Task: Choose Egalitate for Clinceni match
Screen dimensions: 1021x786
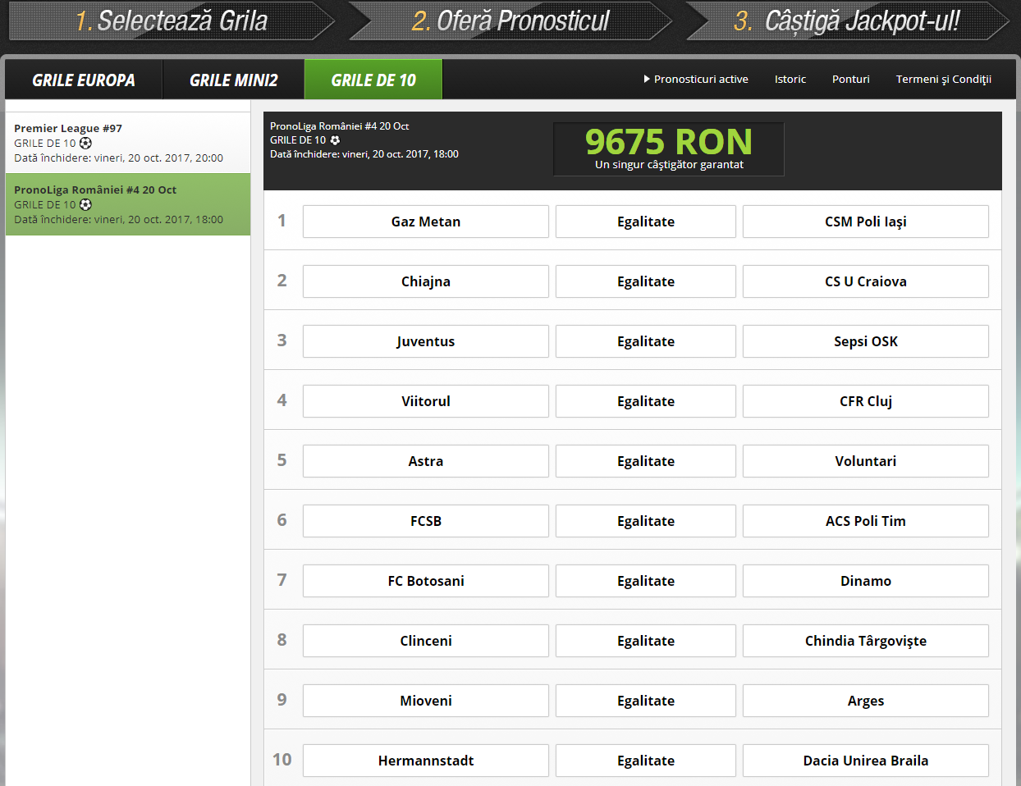Action: [x=646, y=641]
